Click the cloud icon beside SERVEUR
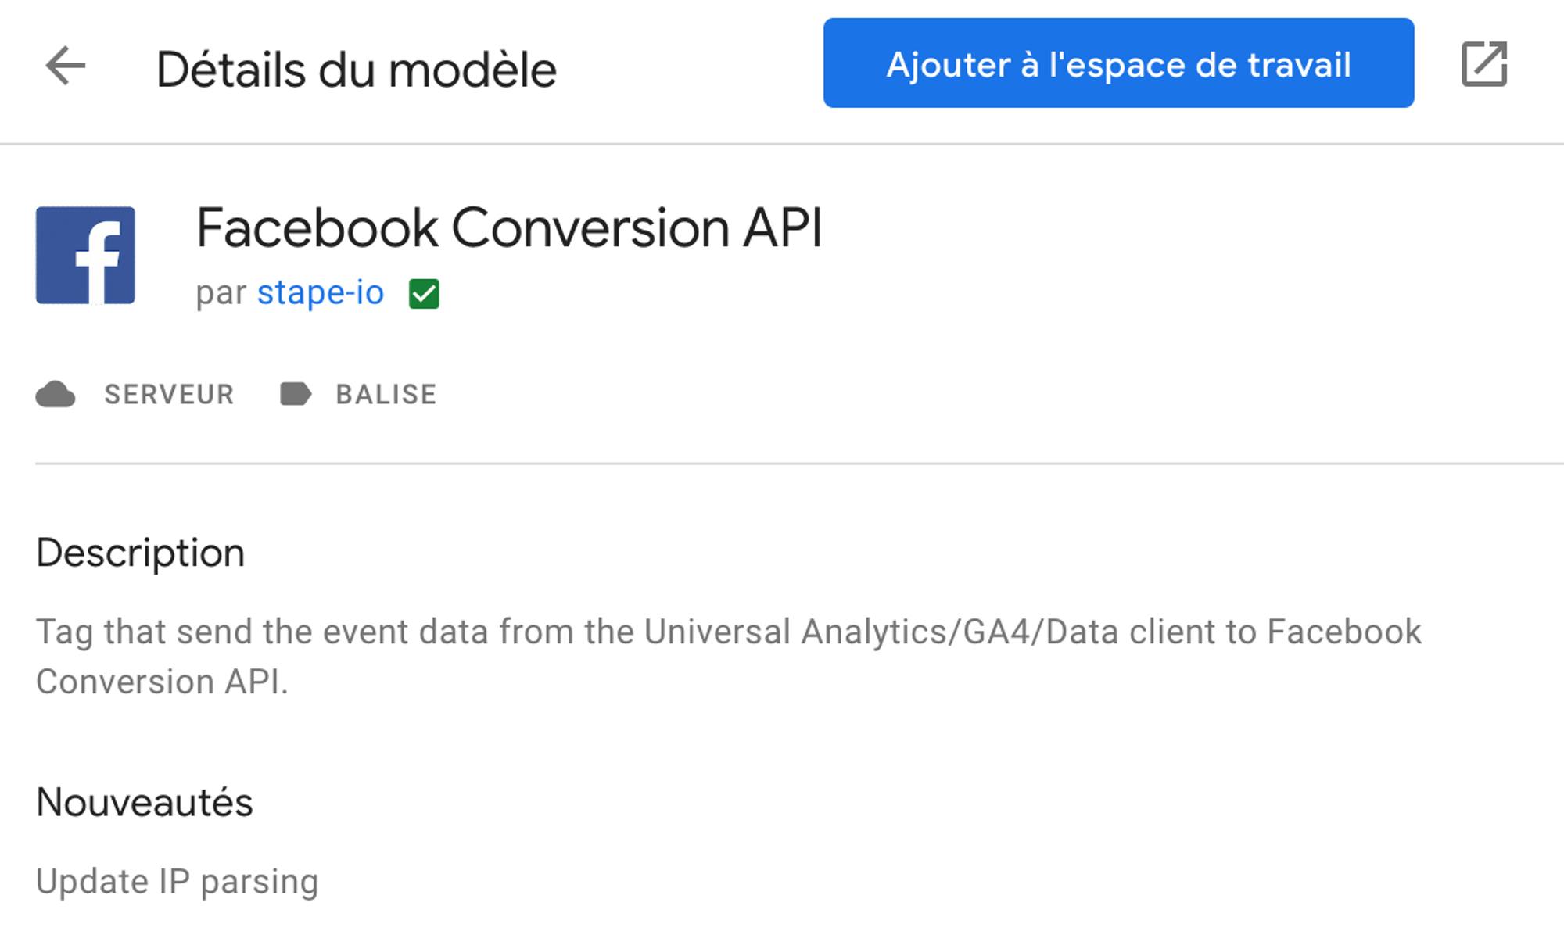 click(x=56, y=394)
